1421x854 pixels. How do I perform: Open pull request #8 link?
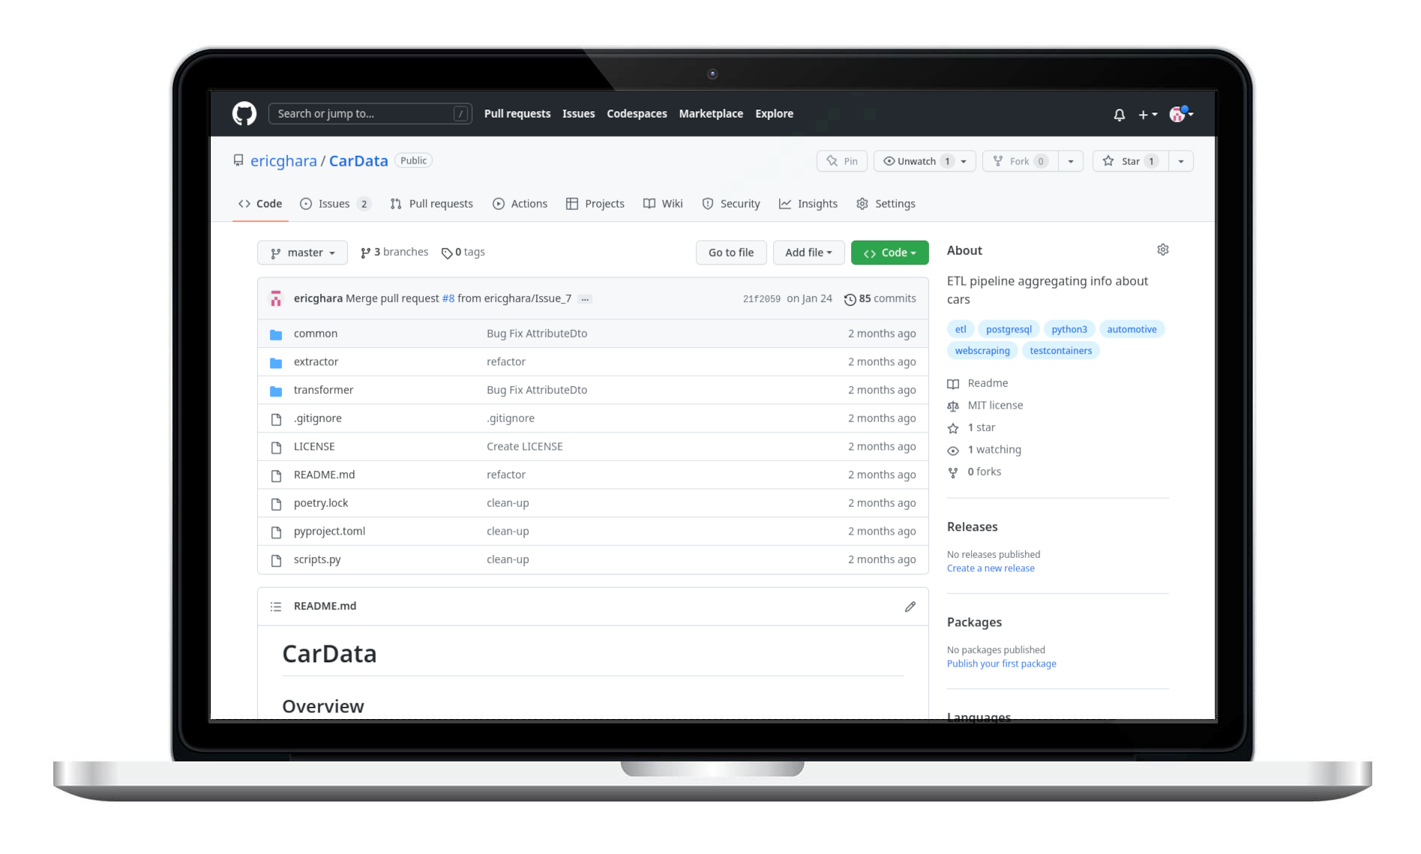pos(448,298)
